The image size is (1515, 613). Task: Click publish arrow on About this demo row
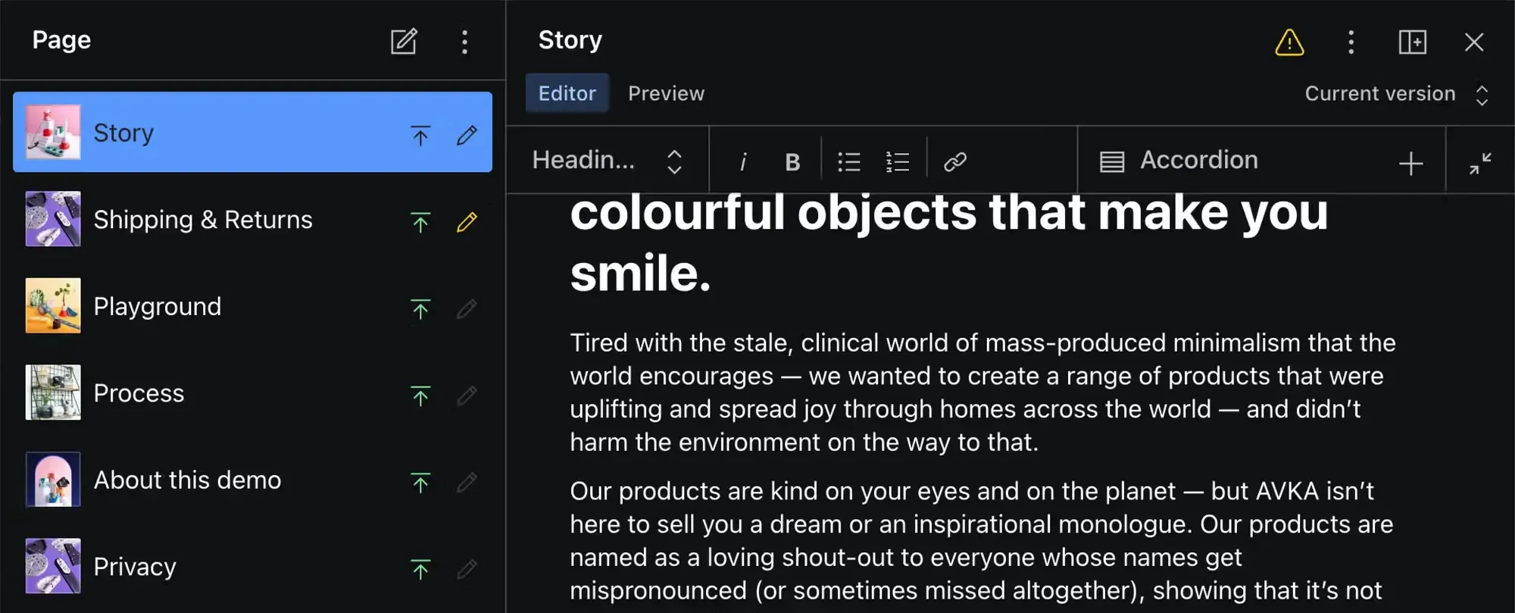[420, 483]
